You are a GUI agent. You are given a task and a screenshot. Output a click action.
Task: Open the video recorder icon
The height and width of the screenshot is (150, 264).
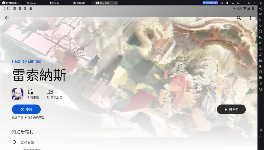point(261,60)
